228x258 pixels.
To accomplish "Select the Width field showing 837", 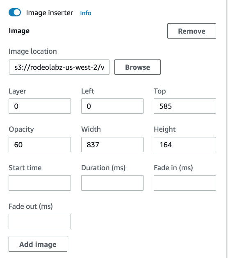I will [x=112, y=144].
